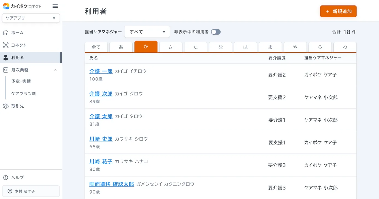The width and height of the screenshot is (379, 199).
Task: Click the Kaipoke Connect logo
Action: click(22, 6)
